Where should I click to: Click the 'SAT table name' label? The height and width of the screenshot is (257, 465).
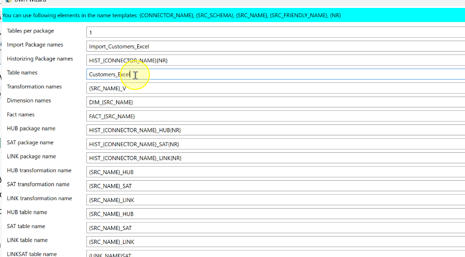pos(26,226)
